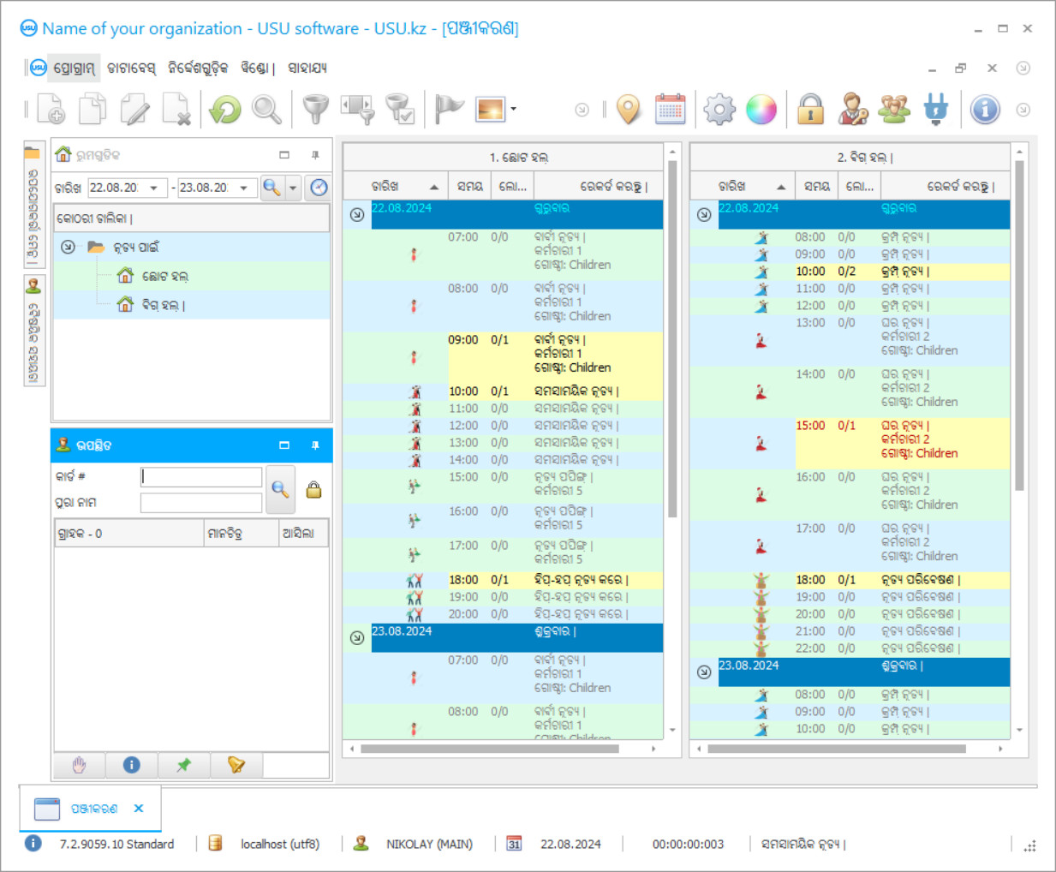
Task: Toggle the lock beside card search
Action: [314, 490]
